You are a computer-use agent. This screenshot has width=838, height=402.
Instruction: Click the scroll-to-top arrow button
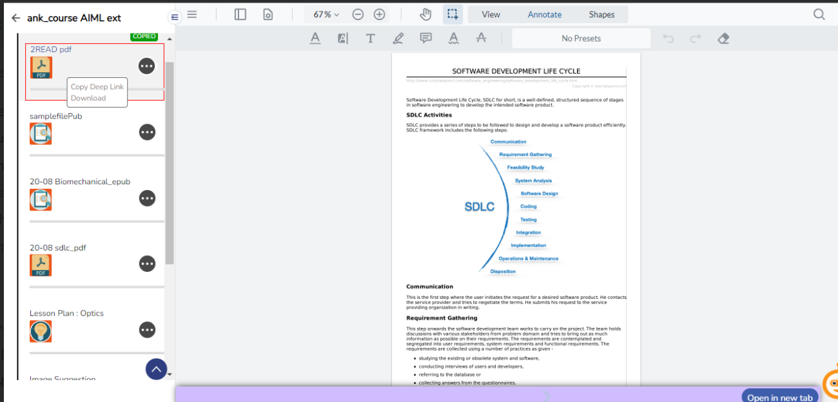coord(156,369)
